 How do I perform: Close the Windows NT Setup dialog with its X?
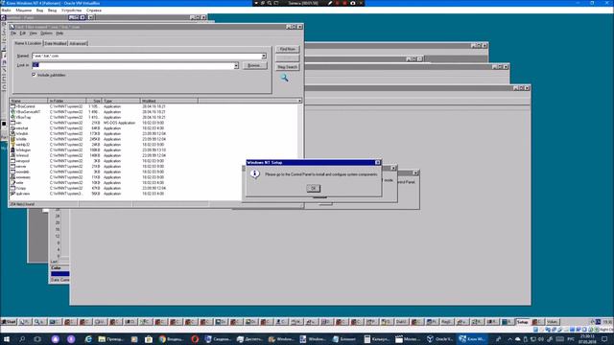(377, 162)
